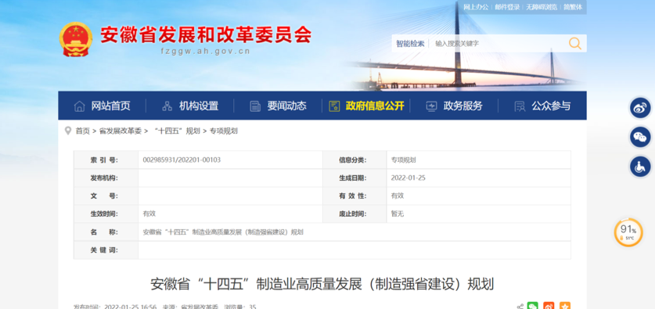Click the 智能检索 search label
The height and width of the screenshot is (309, 655).
click(410, 44)
